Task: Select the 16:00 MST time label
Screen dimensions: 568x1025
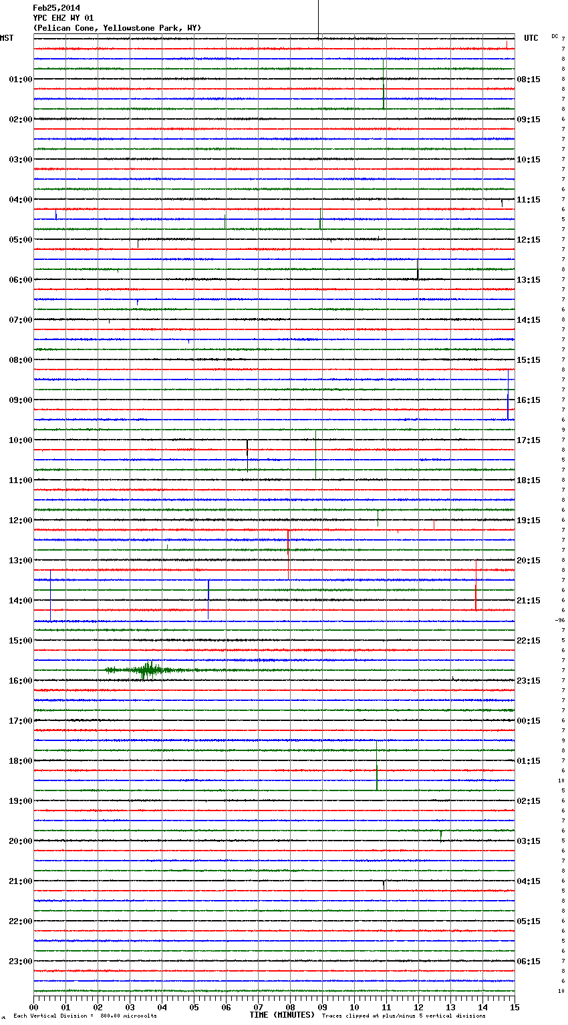Action: pos(21,681)
